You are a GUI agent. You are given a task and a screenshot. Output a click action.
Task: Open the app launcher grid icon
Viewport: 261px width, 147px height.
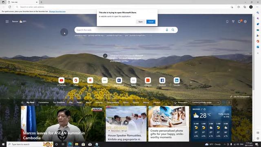point(7,22)
